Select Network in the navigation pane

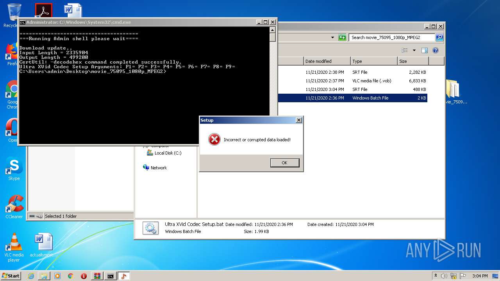click(x=155, y=168)
